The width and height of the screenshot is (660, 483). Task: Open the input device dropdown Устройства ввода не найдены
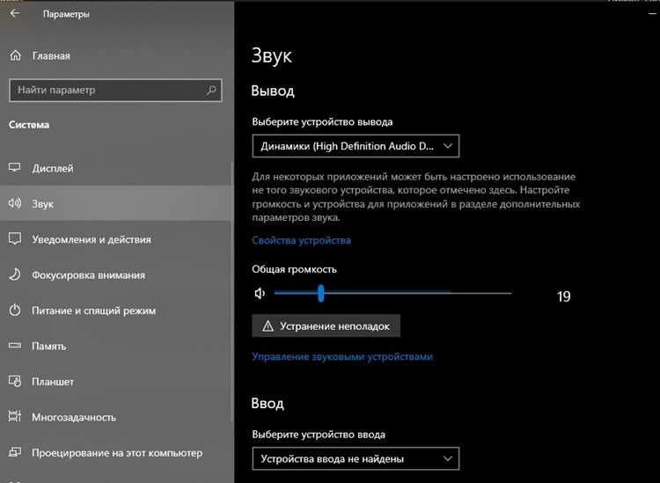[x=356, y=458]
